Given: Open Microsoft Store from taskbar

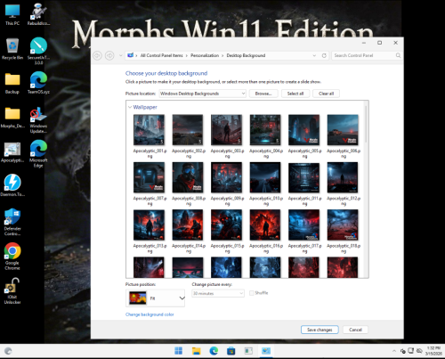Looking at the screenshot, I should click(x=231, y=351).
